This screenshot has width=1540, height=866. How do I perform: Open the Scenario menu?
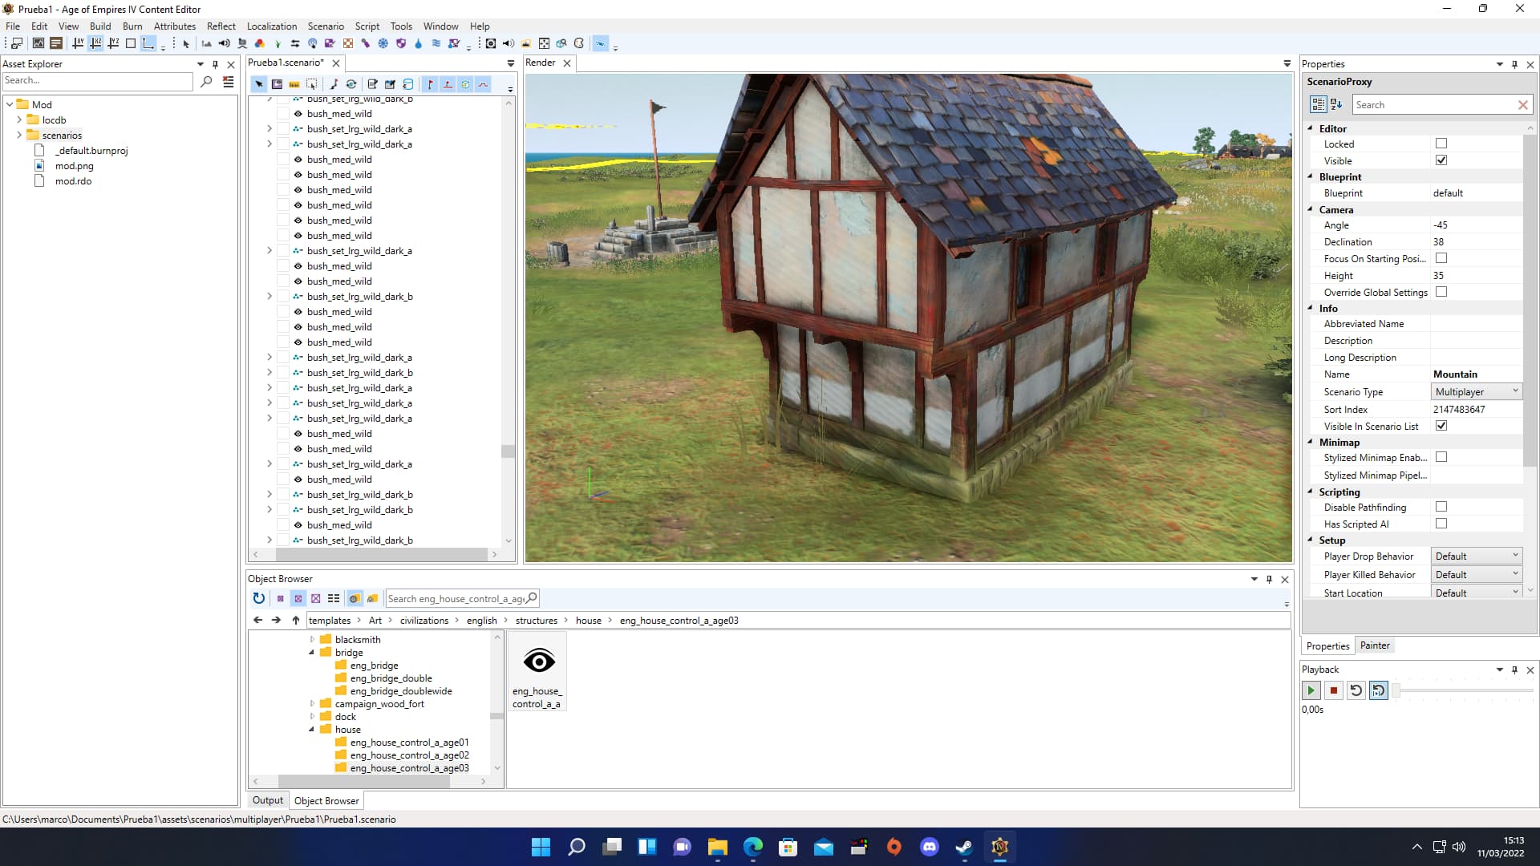point(325,26)
